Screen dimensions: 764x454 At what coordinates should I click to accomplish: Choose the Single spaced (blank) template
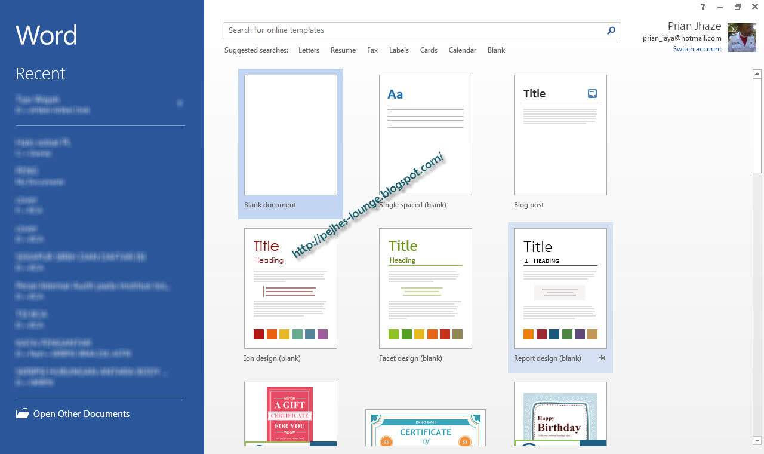426,135
